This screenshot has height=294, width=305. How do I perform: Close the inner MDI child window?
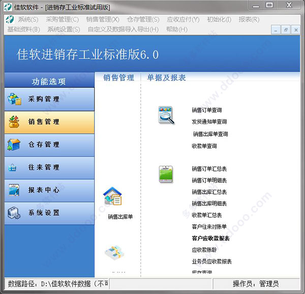(296, 30)
